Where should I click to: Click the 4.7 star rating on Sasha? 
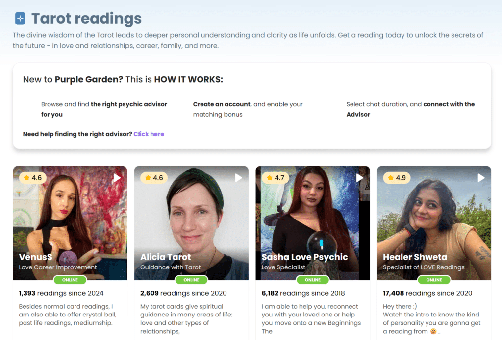276,178
